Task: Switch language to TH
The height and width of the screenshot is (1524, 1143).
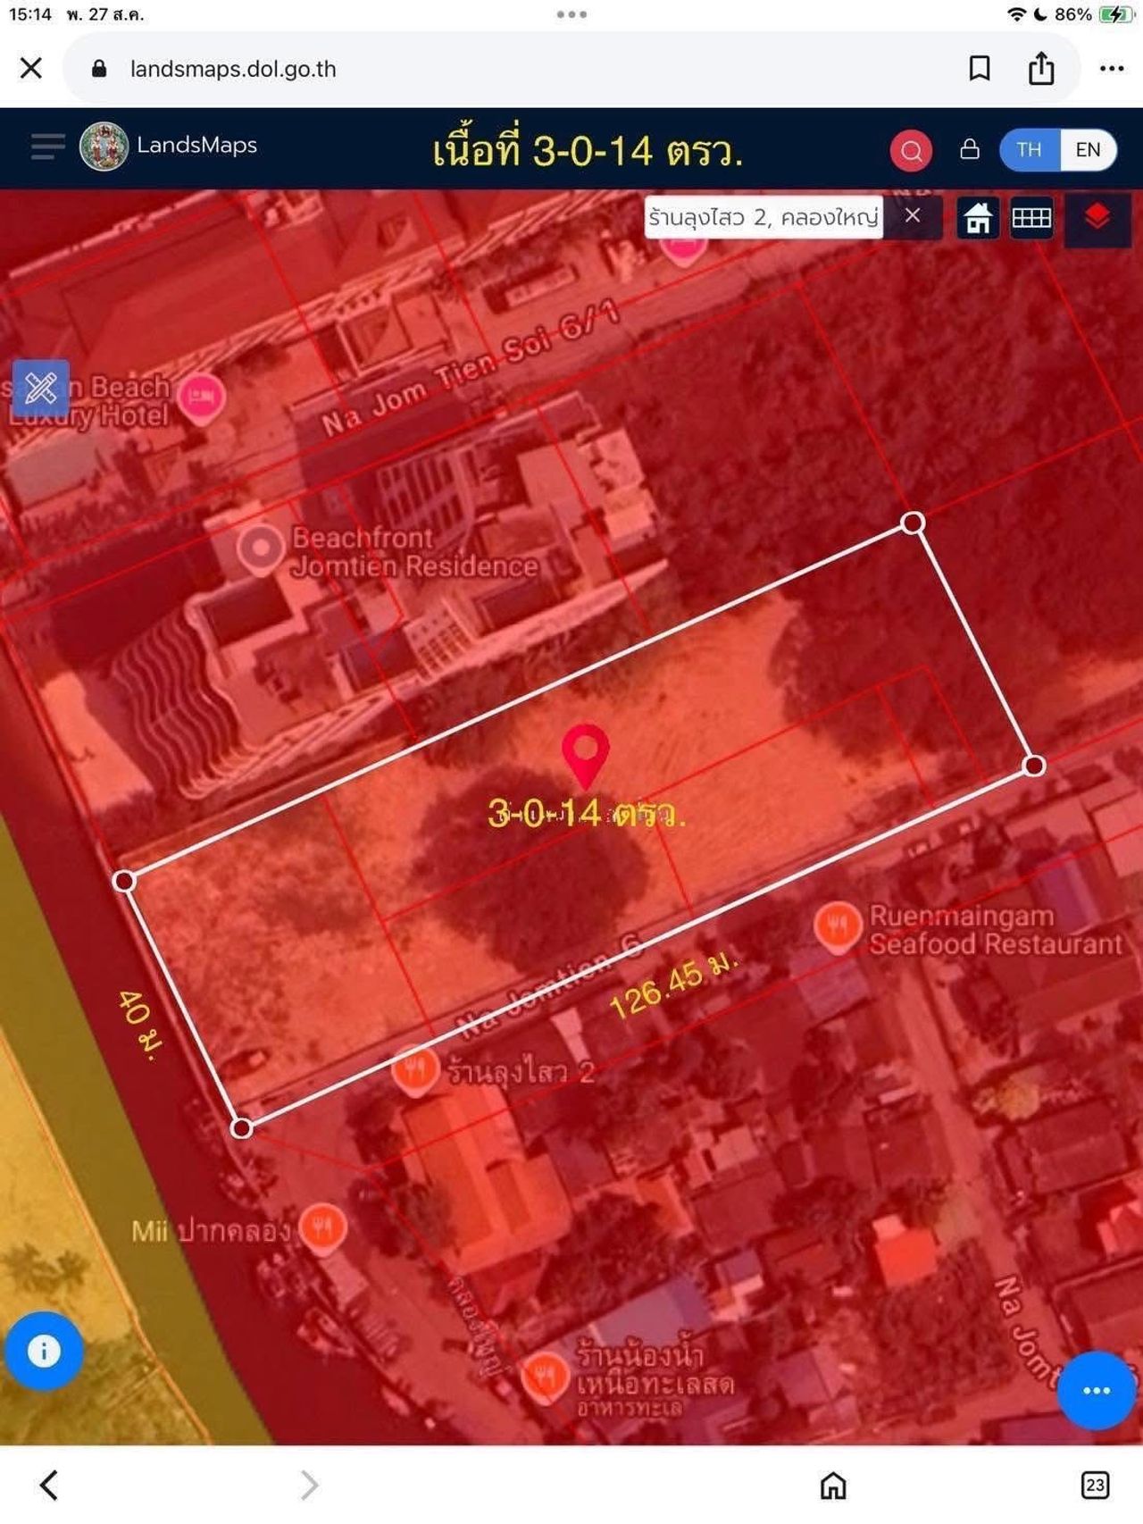Action: point(1030,149)
